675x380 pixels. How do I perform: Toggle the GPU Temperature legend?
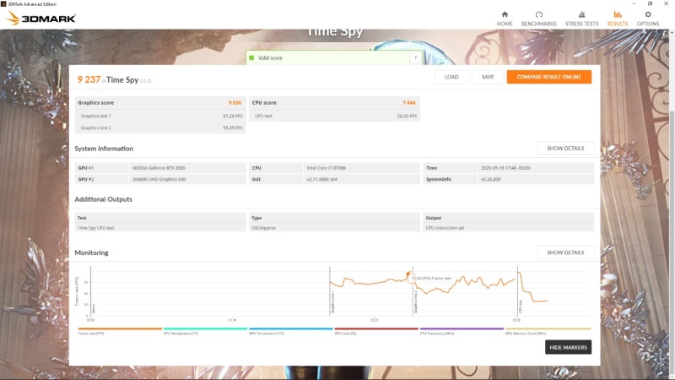click(290, 331)
